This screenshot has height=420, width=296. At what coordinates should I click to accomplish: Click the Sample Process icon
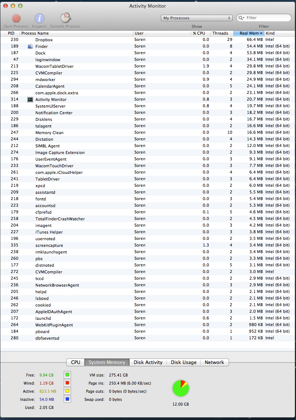click(66, 18)
